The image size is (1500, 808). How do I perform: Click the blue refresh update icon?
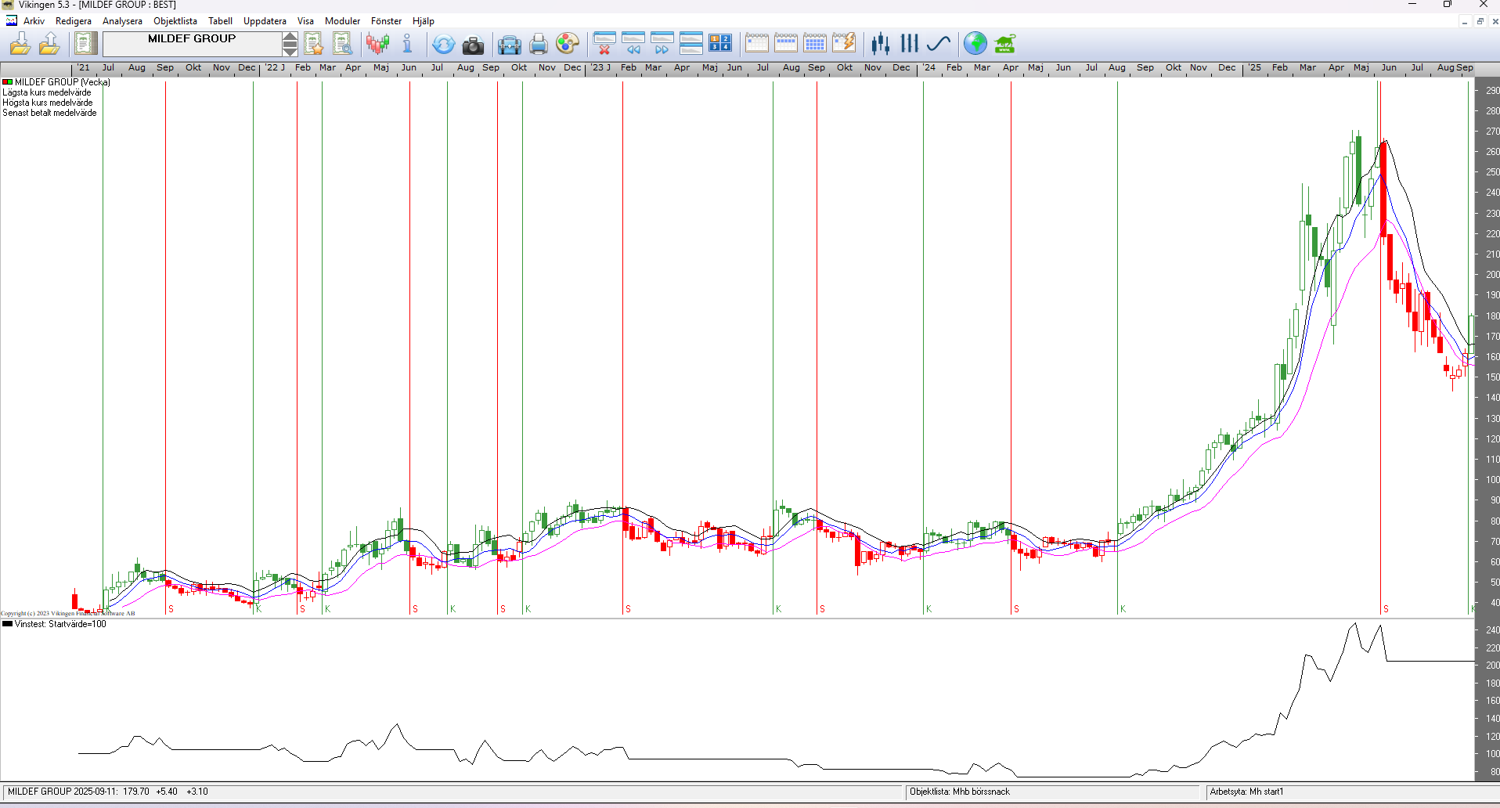click(x=443, y=44)
